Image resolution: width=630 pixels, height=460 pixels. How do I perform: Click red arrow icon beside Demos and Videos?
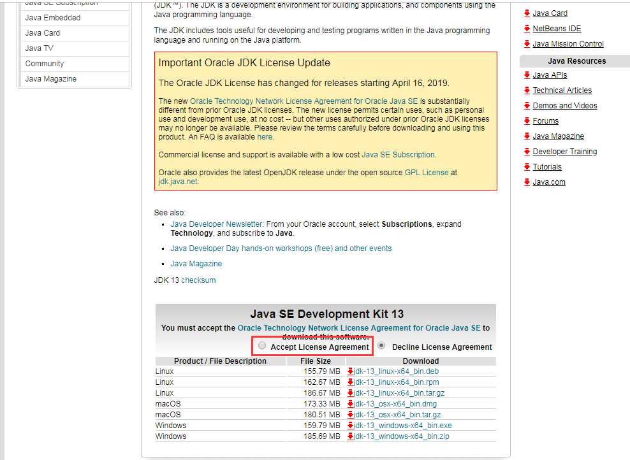[527, 106]
